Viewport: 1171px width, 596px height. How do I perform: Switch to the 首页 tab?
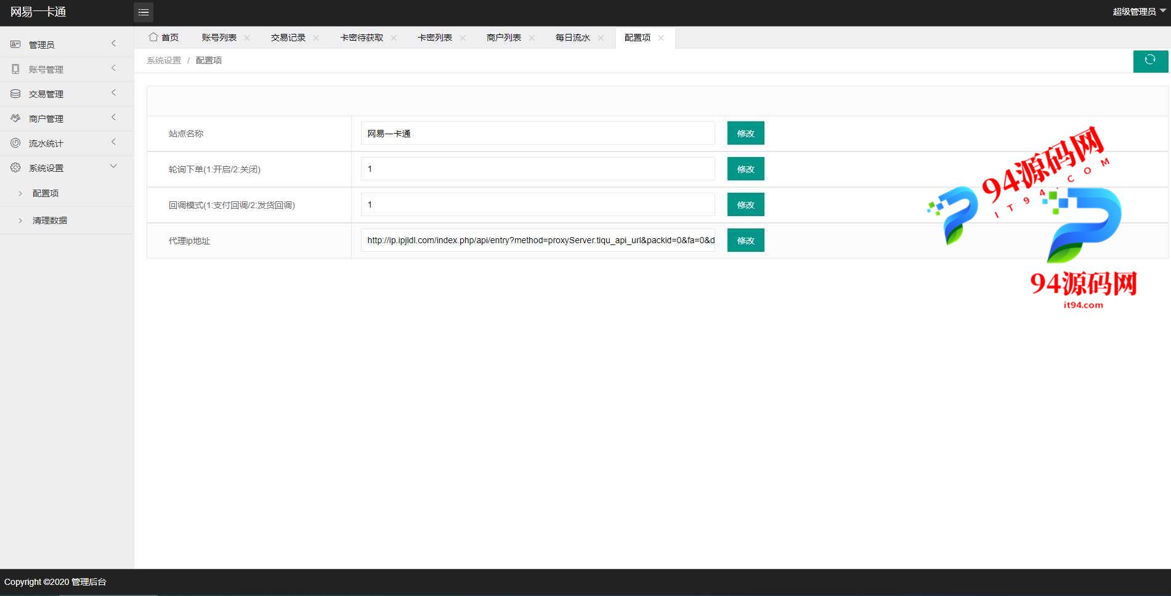[x=164, y=38]
